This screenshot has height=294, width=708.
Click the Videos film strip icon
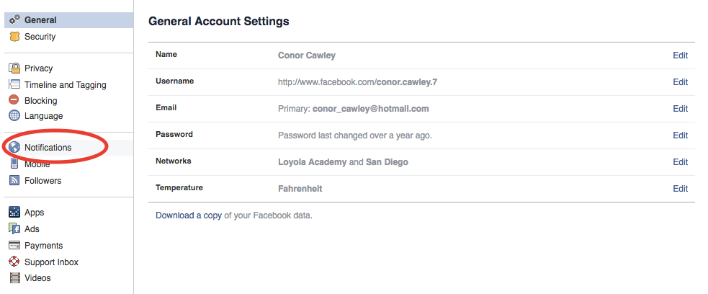14,278
